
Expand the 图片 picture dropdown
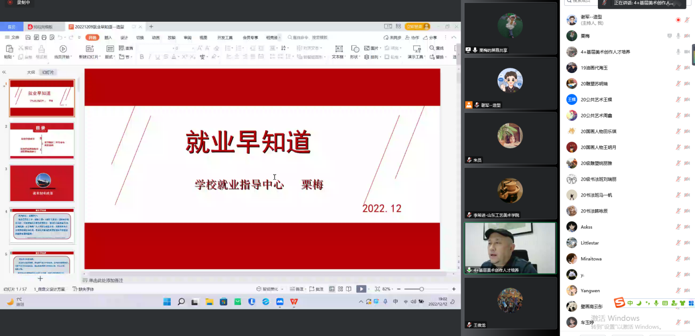[x=381, y=48]
